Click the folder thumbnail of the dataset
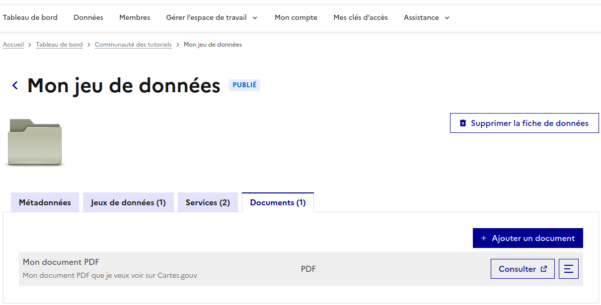601x305 pixels. (x=34, y=142)
